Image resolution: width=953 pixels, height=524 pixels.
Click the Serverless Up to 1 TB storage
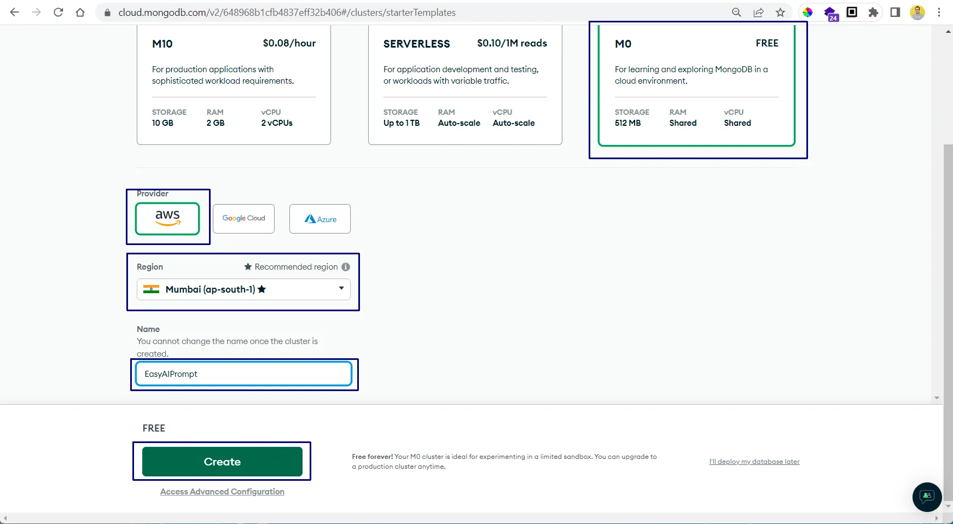tap(402, 123)
